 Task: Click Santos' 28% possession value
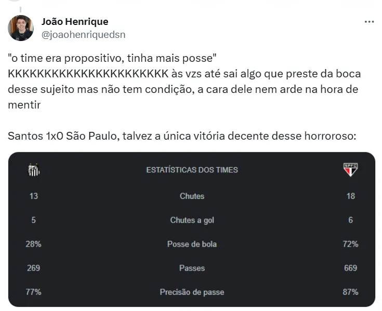pos(34,244)
